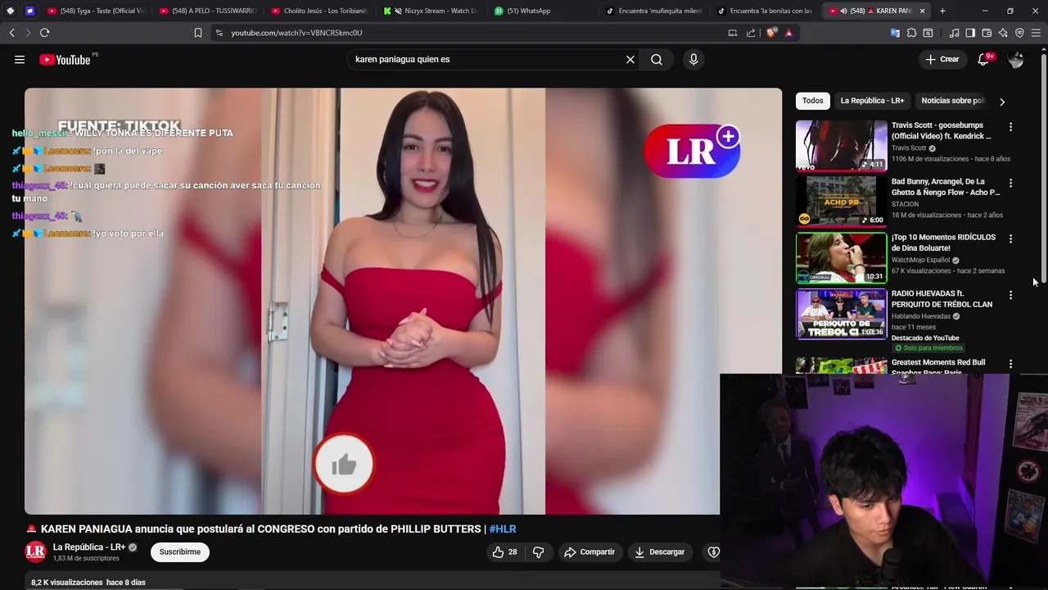Open YouTube notifications bell

pos(983,59)
